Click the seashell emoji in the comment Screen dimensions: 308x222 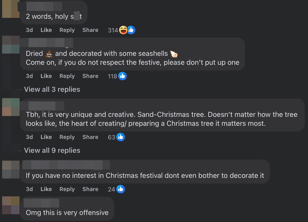(x=174, y=54)
